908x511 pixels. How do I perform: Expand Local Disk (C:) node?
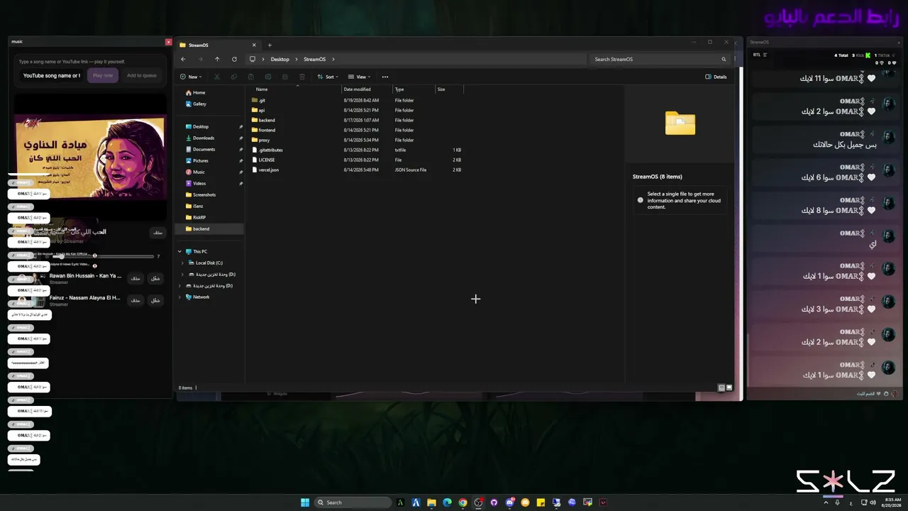point(182,263)
